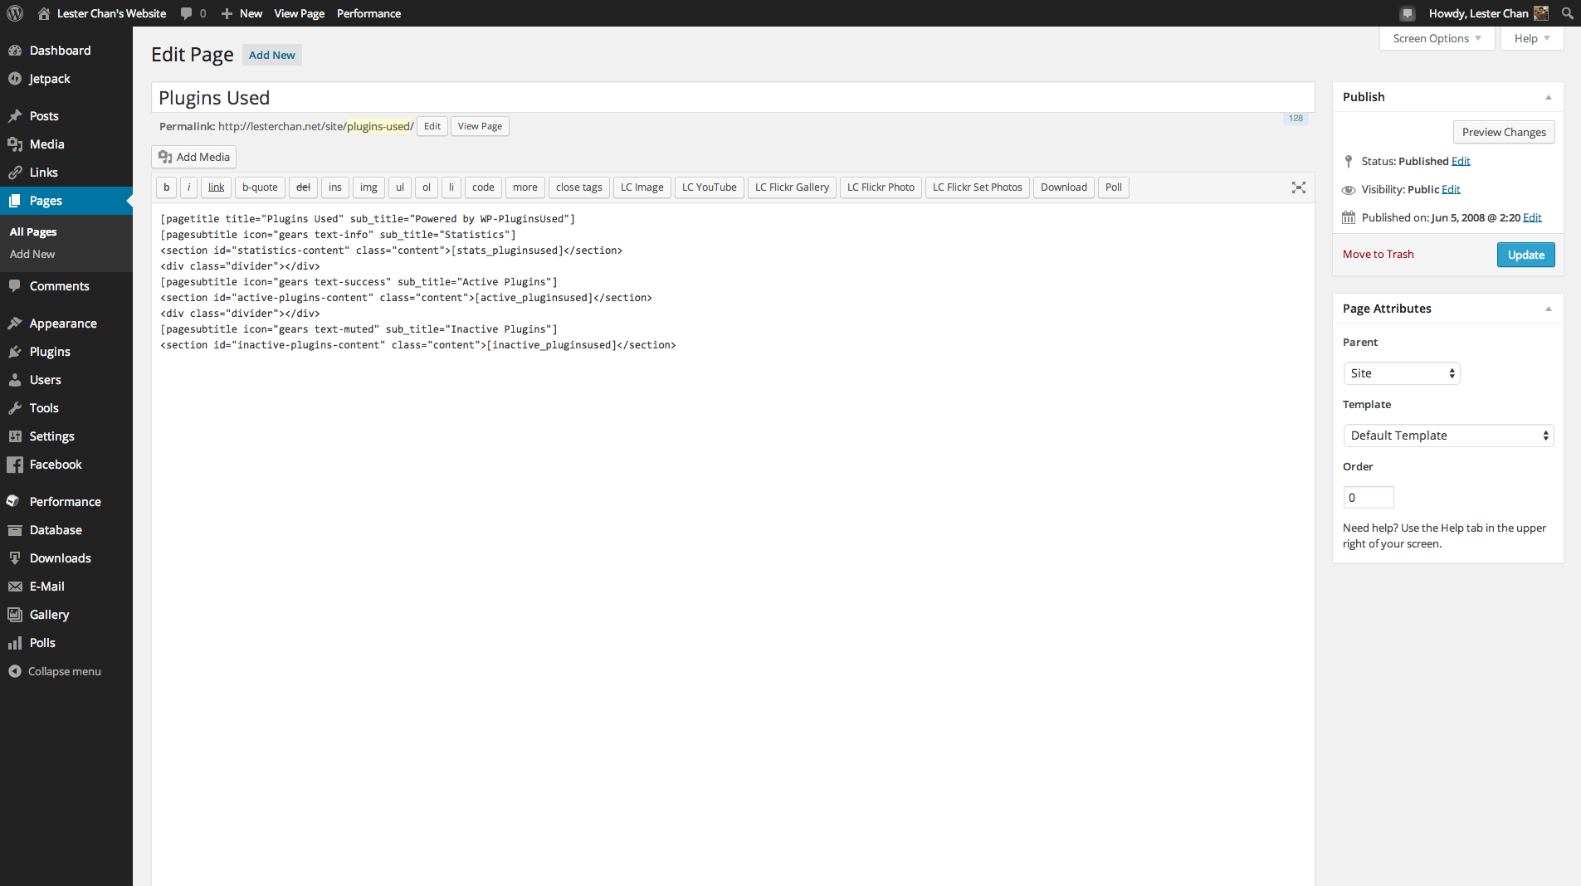1581x886 pixels.
Task: Click the Poll quicktag button
Action: (x=1114, y=187)
